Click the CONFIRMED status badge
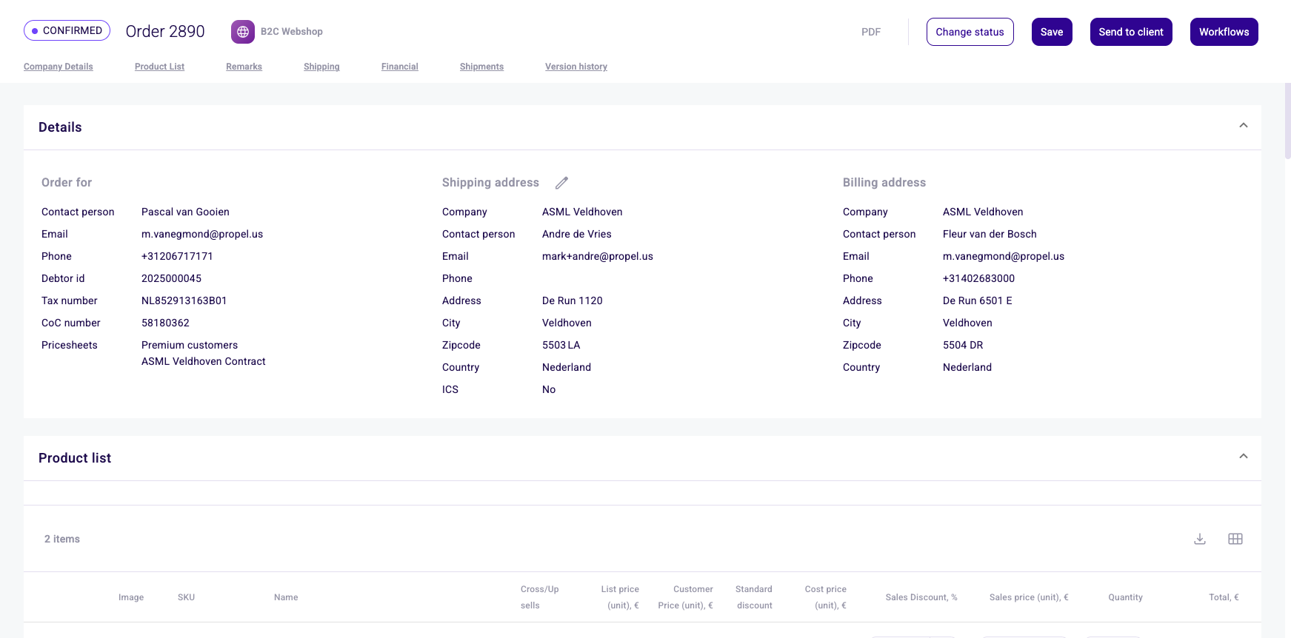The width and height of the screenshot is (1291, 638). (x=67, y=30)
